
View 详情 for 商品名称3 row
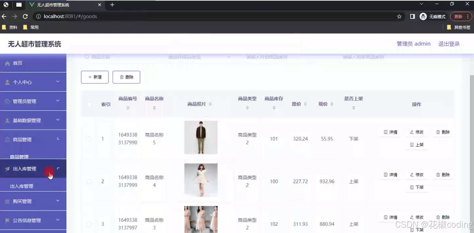point(390,217)
